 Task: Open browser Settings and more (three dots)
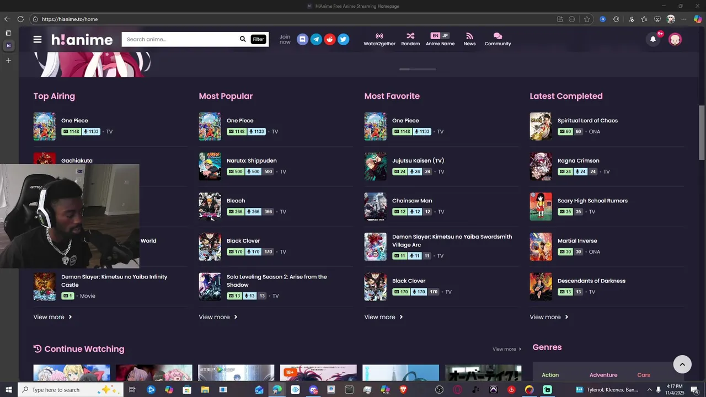(x=684, y=19)
